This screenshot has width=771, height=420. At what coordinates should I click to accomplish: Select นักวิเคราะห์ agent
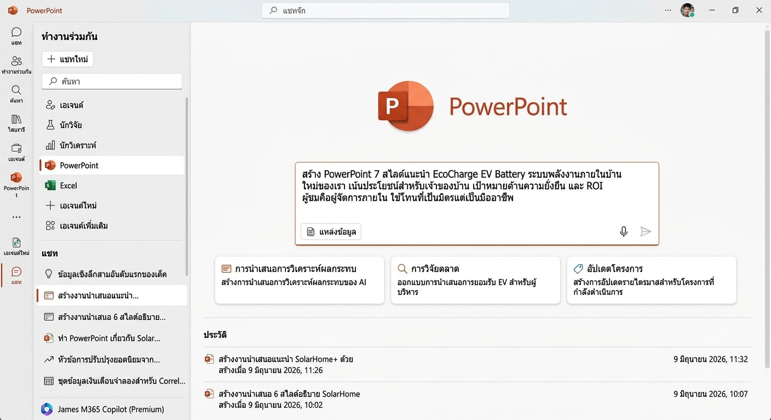coord(112,145)
